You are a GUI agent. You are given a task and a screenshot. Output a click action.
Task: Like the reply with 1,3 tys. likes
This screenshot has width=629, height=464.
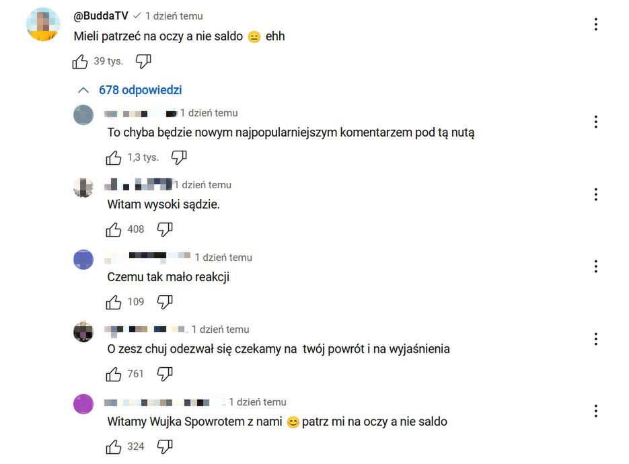coord(114,157)
